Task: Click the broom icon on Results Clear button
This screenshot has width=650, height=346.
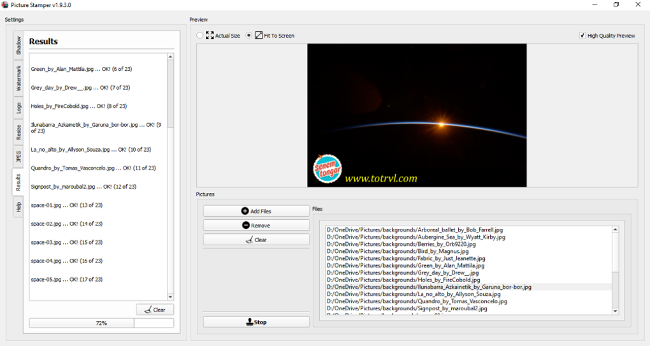Action: pos(148,310)
